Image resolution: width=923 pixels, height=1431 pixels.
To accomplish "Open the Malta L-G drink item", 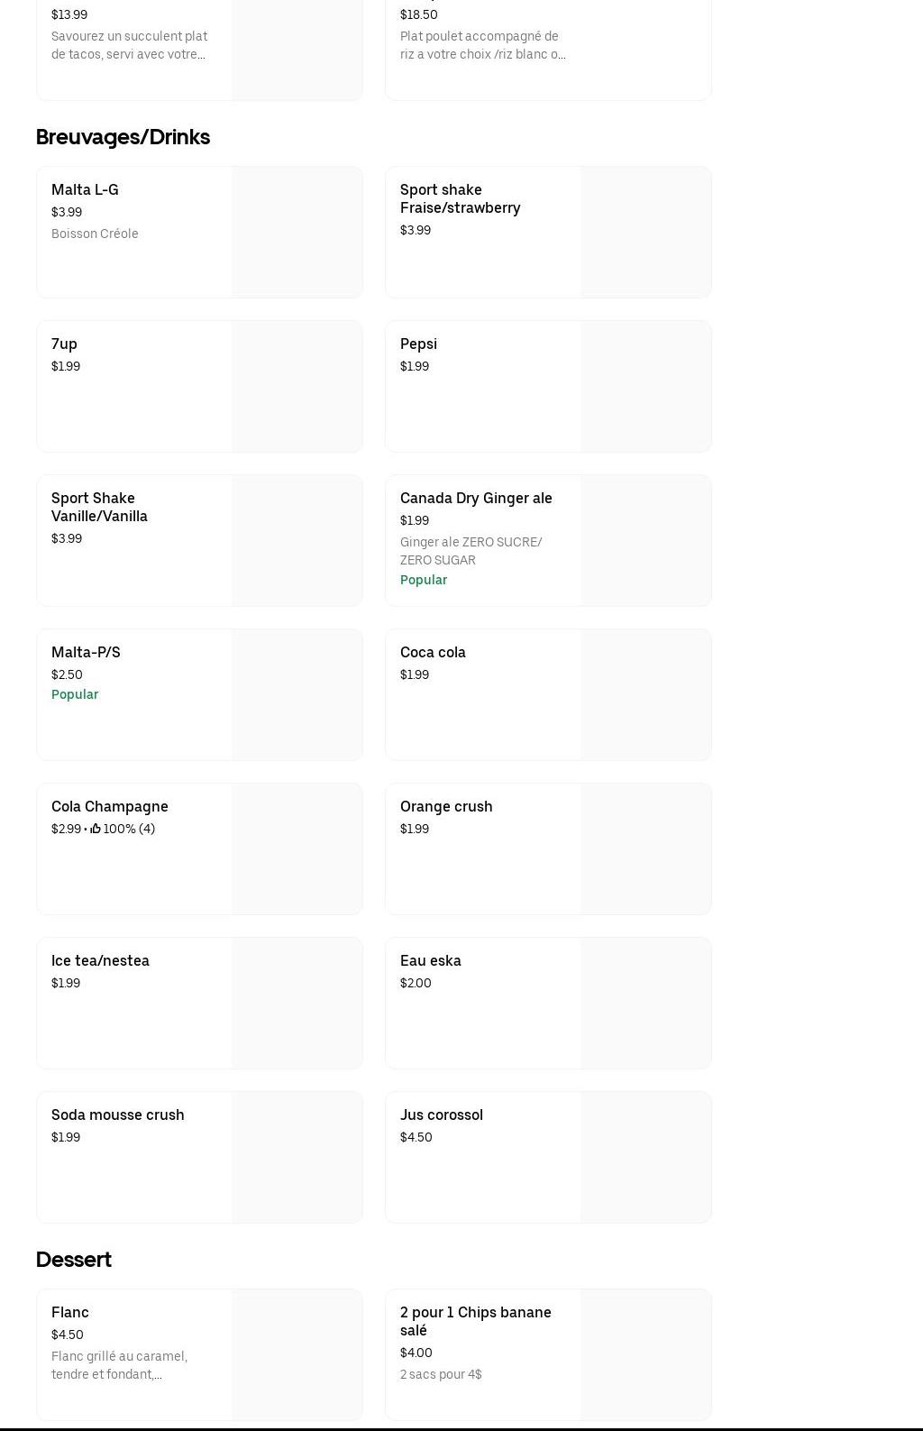I will (x=85, y=190).
